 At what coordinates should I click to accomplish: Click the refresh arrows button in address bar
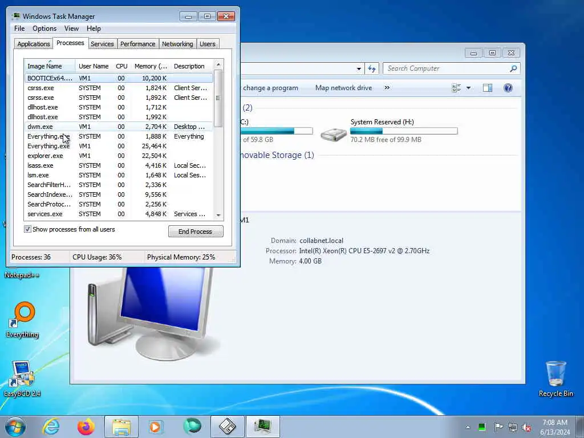click(372, 68)
